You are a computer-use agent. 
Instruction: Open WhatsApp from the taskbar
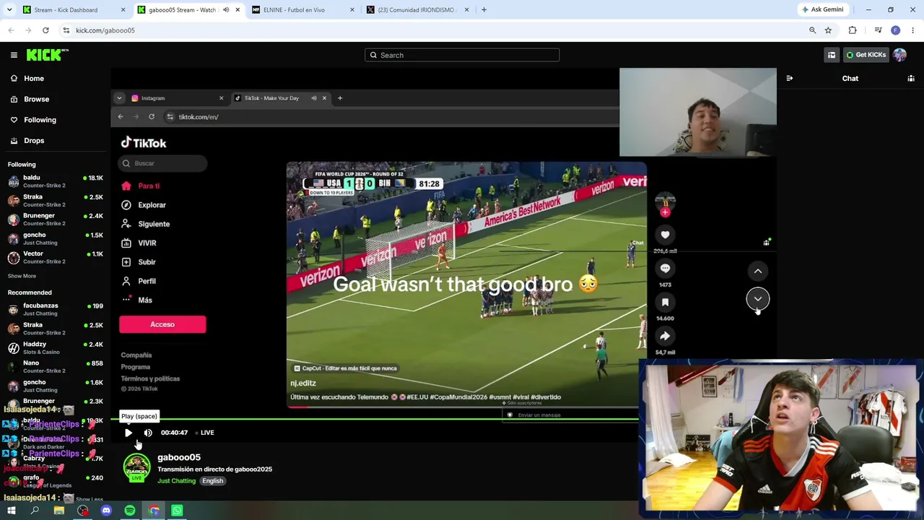click(177, 511)
